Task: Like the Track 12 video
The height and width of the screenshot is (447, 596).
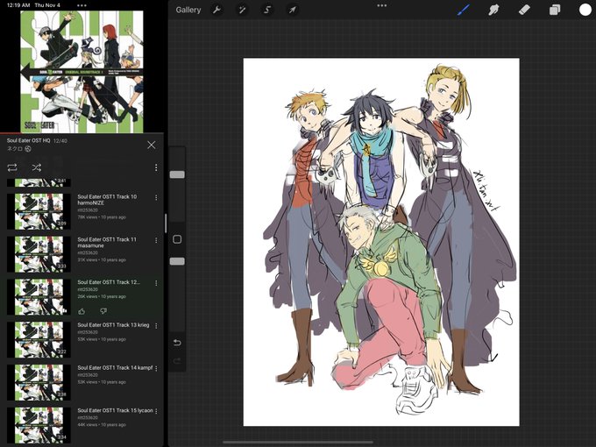Action: point(82,311)
